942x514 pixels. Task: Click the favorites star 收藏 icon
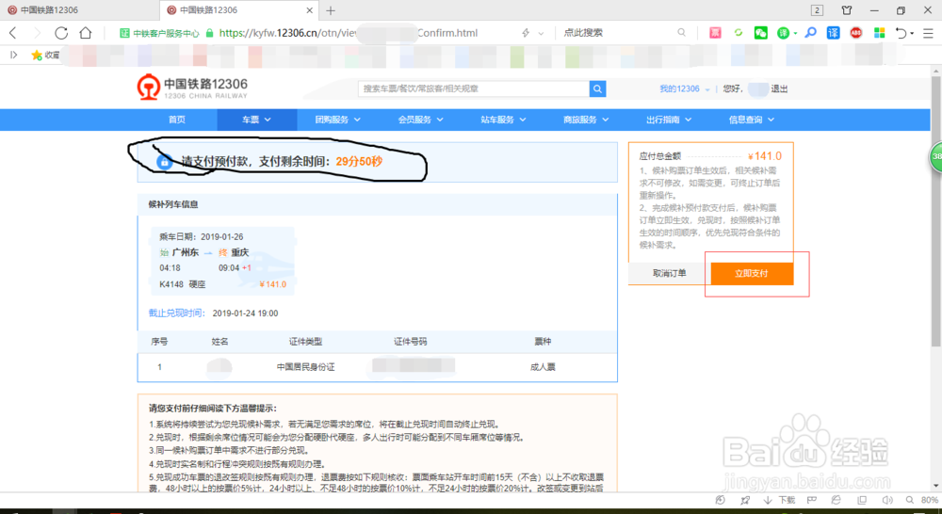[x=45, y=56]
